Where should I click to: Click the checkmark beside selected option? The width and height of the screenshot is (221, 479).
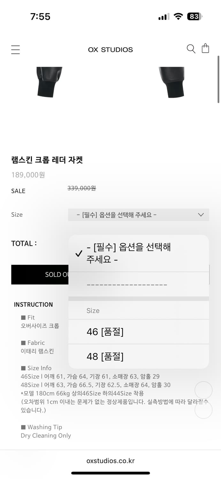pos(78,254)
